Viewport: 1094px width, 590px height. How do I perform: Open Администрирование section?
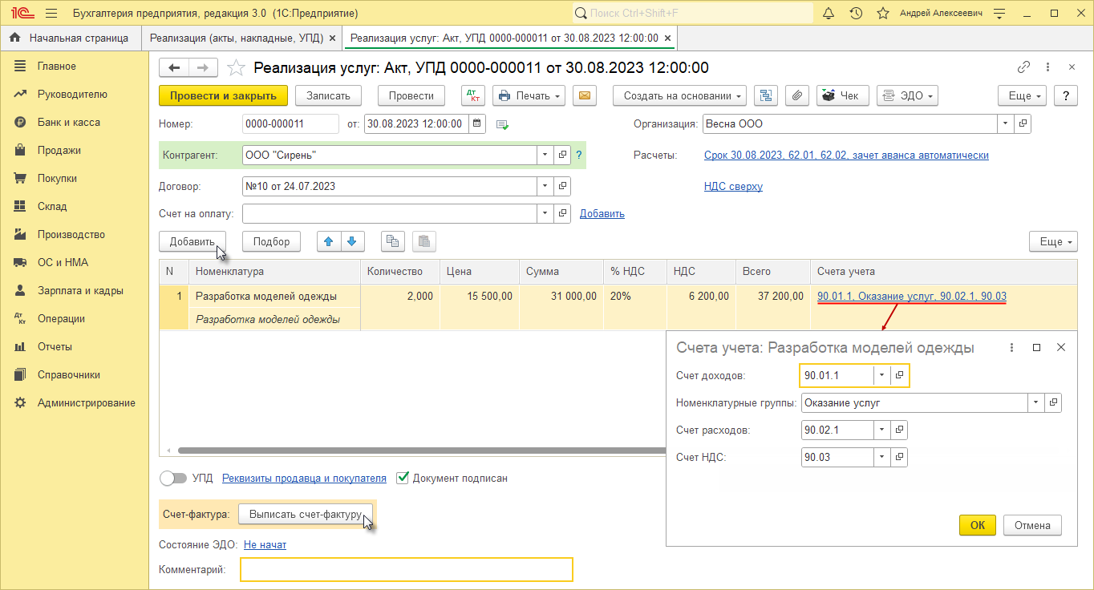tap(87, 402)
